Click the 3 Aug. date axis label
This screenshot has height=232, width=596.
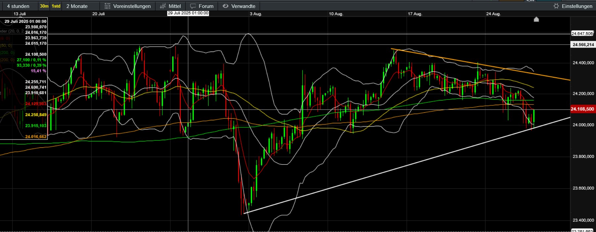256,14
